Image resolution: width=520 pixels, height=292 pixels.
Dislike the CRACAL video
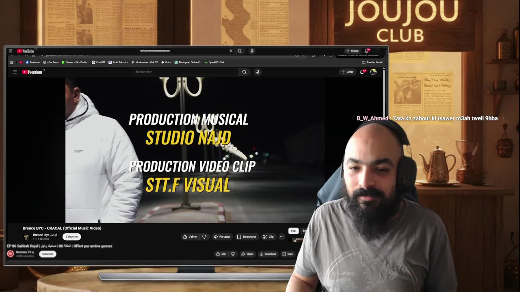click(204, 237)
